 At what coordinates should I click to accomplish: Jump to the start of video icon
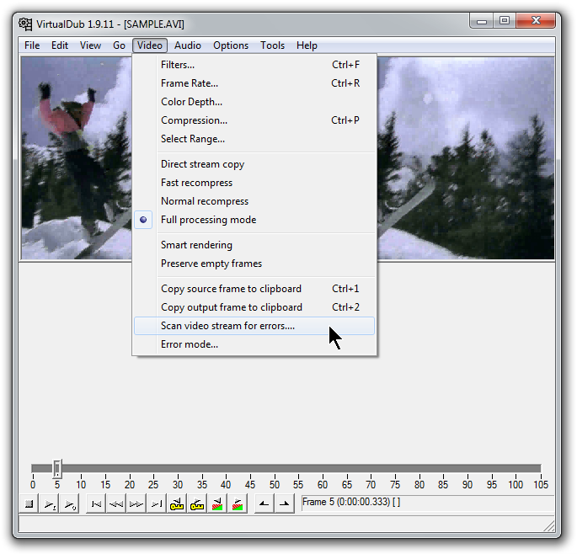(97, 504)
